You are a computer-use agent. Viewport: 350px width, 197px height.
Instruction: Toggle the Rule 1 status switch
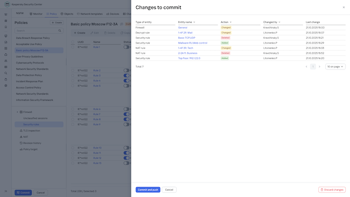[x=127, y=47]
